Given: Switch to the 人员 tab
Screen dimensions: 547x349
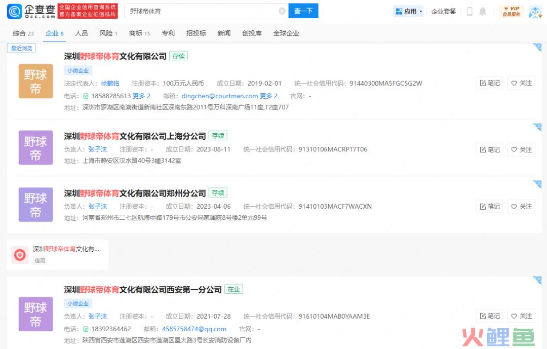Looking at the screenshot, I should (x=81, y=33).
